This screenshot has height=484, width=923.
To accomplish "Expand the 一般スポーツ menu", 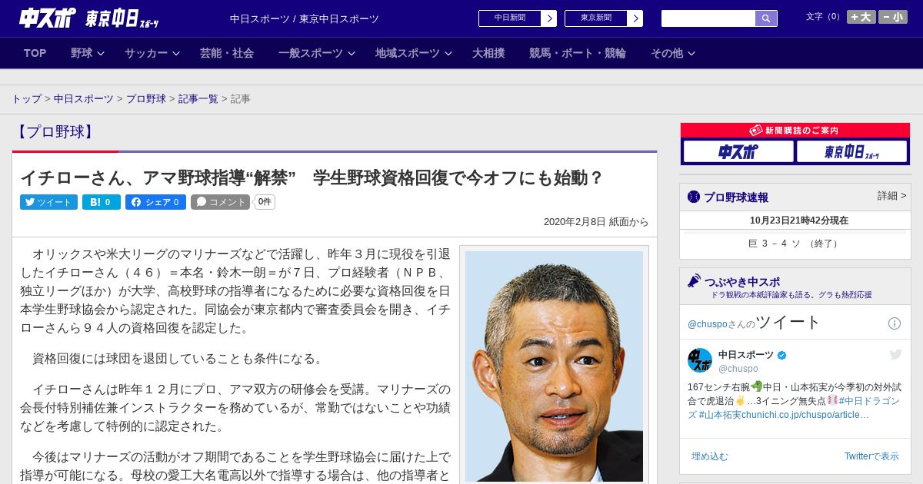I will click(x=317, y=53).
